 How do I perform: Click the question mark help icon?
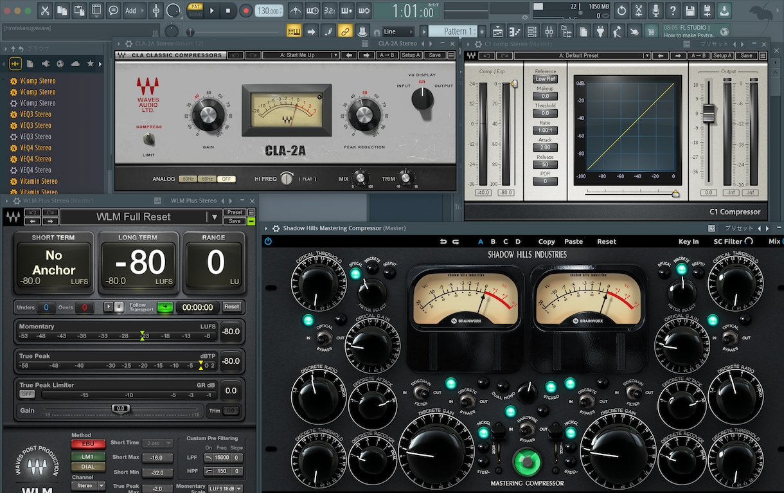672,10
